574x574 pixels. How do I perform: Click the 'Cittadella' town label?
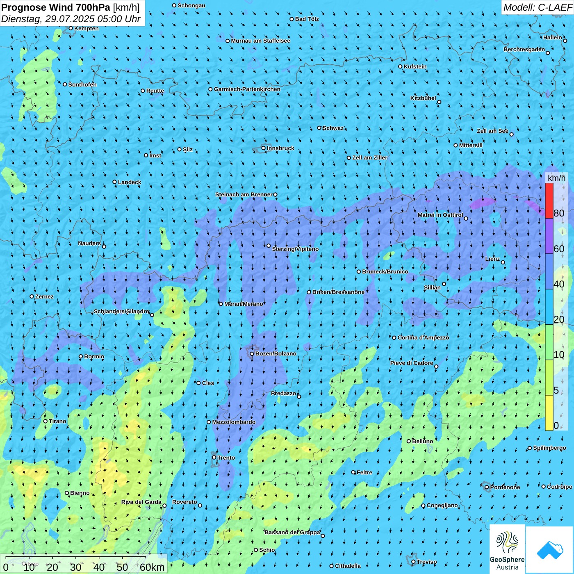(x=348, y=566)
